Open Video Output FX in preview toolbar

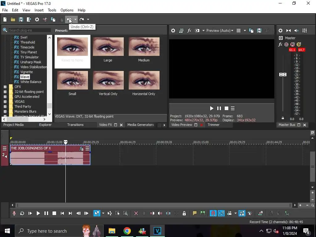(189, 31)
